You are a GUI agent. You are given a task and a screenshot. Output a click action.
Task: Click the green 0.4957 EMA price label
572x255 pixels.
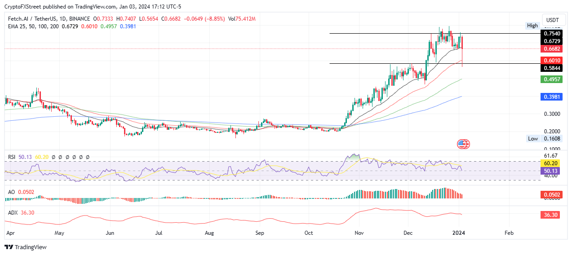[552, 79]
